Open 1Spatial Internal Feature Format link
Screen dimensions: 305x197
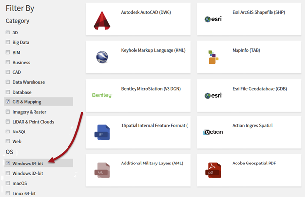pyautogui.click(x=154, y=126)
